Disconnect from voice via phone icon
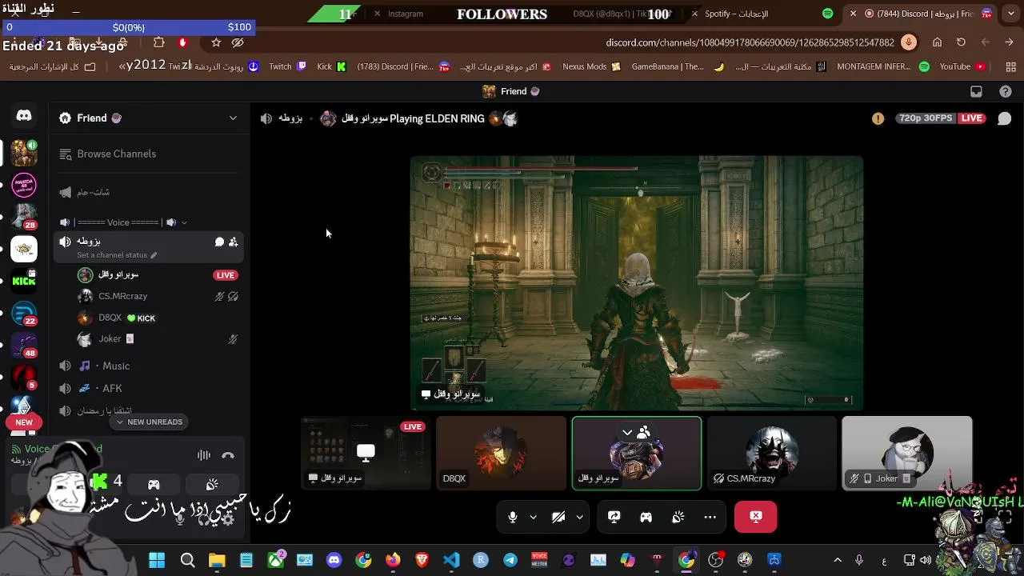 click(228, 455)
